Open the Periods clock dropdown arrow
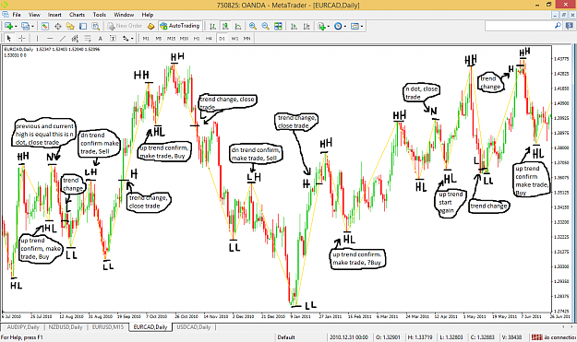This screenshot has width=577, height=342. 344,27
